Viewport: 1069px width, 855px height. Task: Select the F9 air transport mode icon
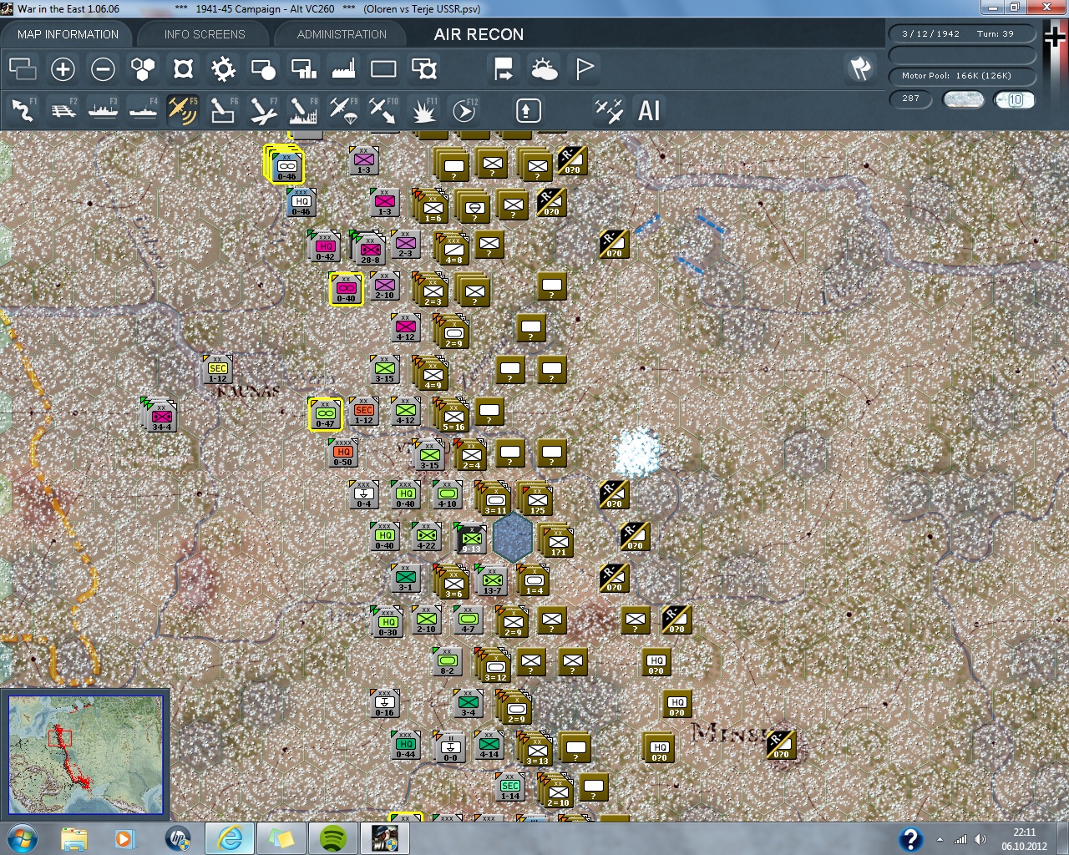click(343, 110)
